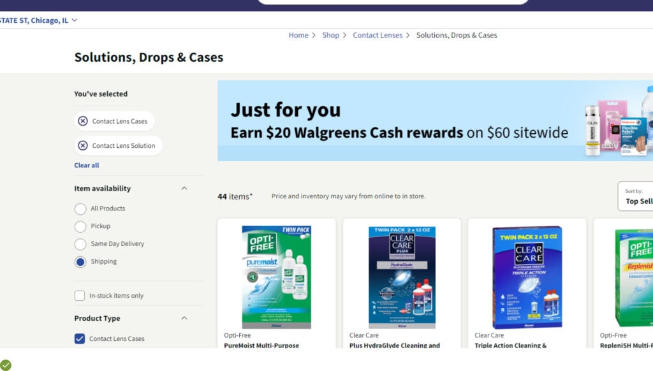
Task: Uncheck Contact Lens Cases product type
Action: coord(80,339)
